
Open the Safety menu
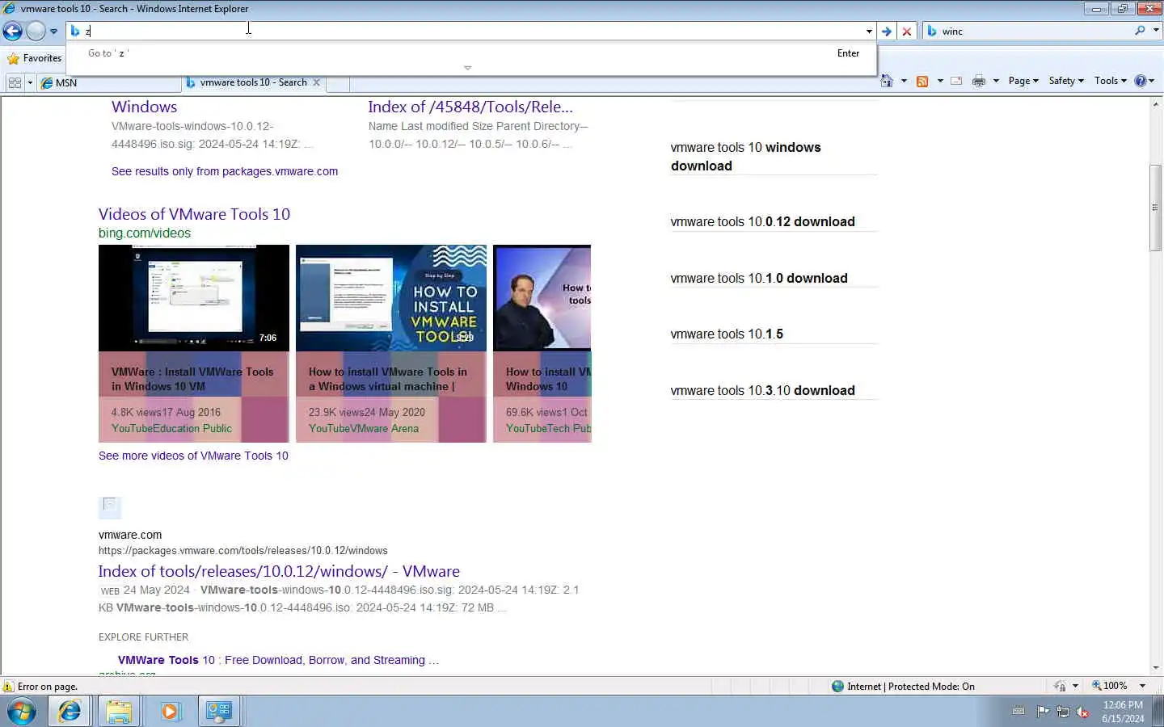click(1066, 81)
